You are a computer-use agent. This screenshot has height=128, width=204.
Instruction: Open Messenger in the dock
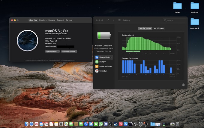(x=86, y=124)
